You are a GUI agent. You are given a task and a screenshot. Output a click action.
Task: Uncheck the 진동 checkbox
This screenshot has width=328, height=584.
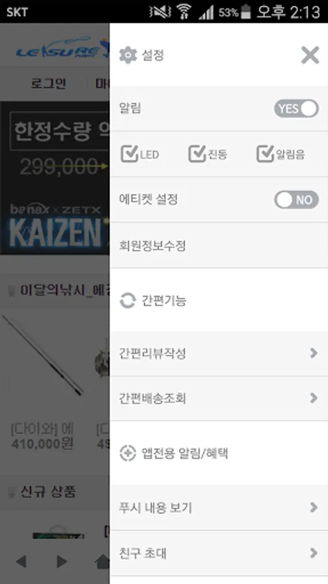tap(197, 153)
